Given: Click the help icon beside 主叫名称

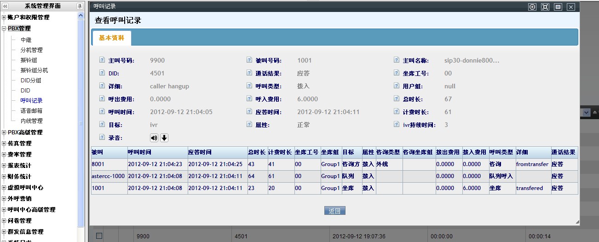Looking at the screenshot, I should coord(397,60).
